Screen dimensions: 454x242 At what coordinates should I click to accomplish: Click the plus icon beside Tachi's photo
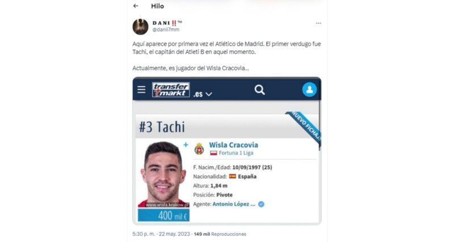(186, 145)
